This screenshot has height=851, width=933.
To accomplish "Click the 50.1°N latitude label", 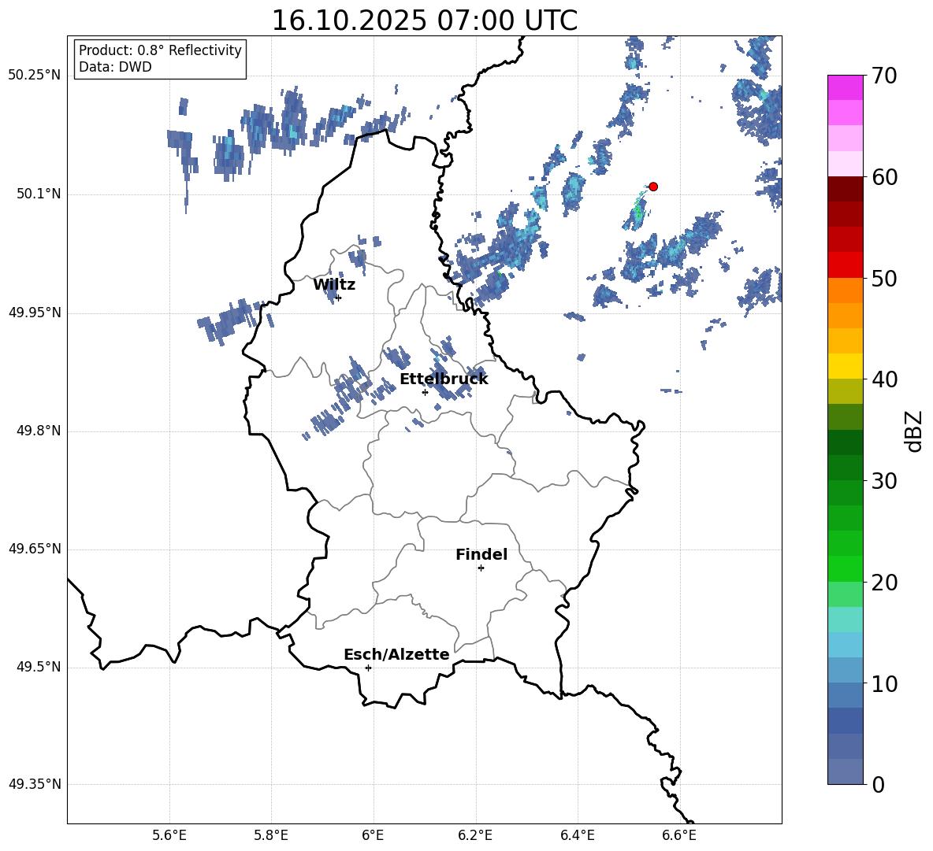I will (x=39, y=194).
